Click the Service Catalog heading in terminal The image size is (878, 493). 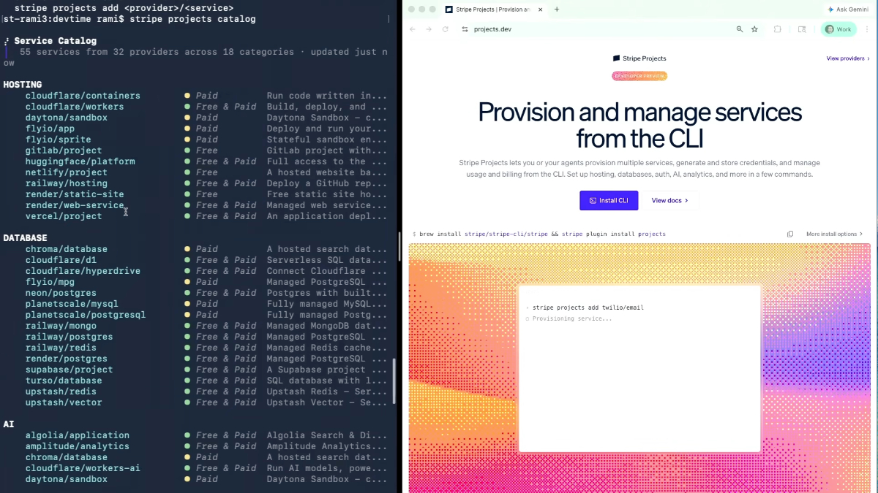(x=55, y=41)
